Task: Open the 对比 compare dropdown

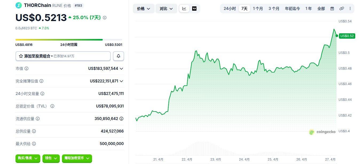Action: point(166,9)
